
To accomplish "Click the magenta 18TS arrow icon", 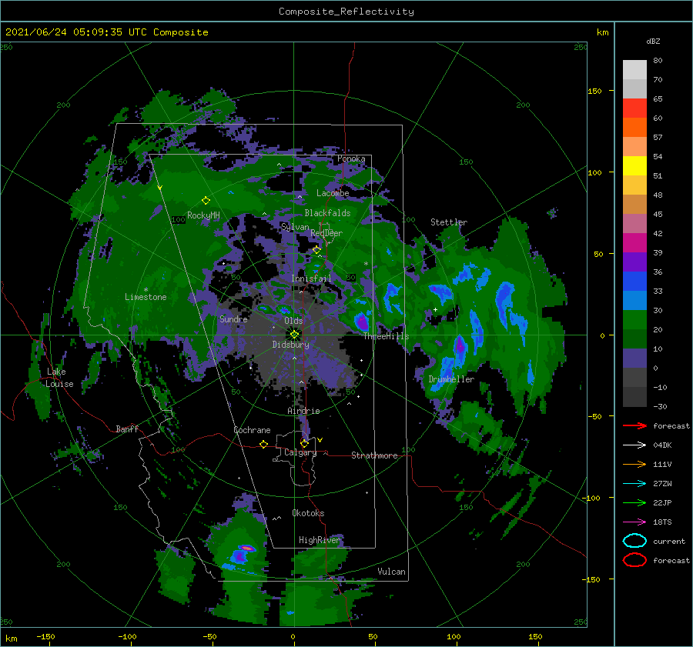I will click(634, 522).
